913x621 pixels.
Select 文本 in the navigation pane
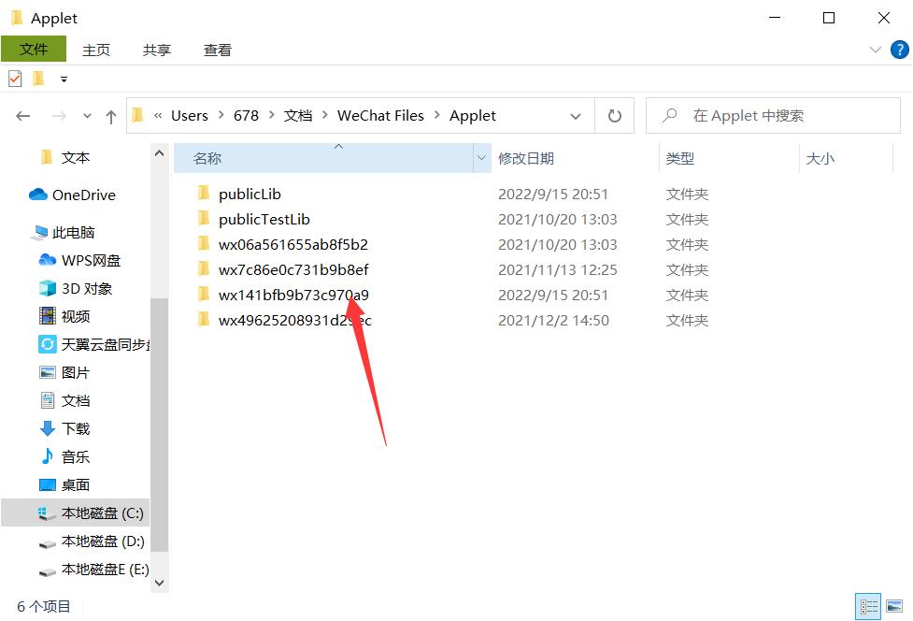[76, 158]
